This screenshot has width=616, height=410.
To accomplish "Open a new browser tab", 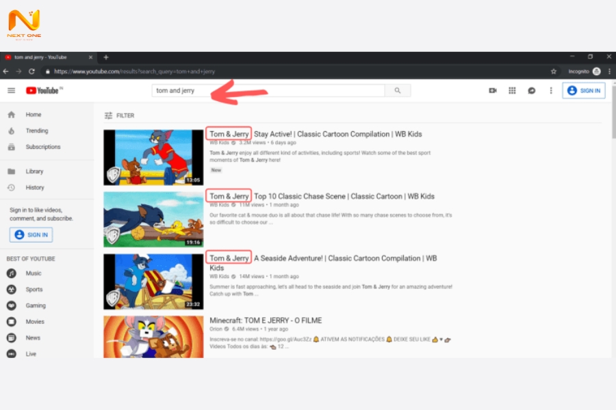I will (x=105, y=57).
